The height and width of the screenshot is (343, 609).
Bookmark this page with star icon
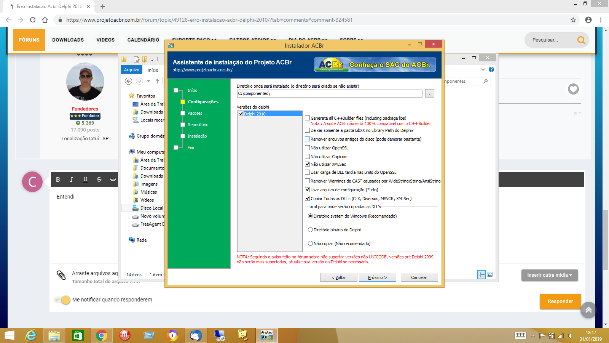[573, 20]
